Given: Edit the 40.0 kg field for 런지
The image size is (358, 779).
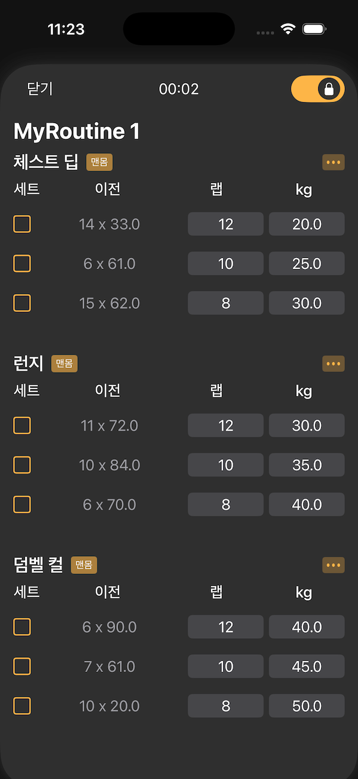Looking at the screenshot, I should 306,504.
